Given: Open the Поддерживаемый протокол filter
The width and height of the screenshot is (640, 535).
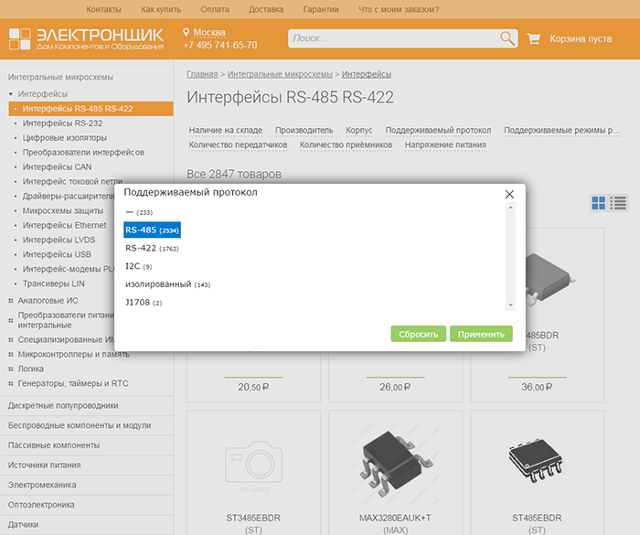Looking at the screenshot, I should pos(438,130).
